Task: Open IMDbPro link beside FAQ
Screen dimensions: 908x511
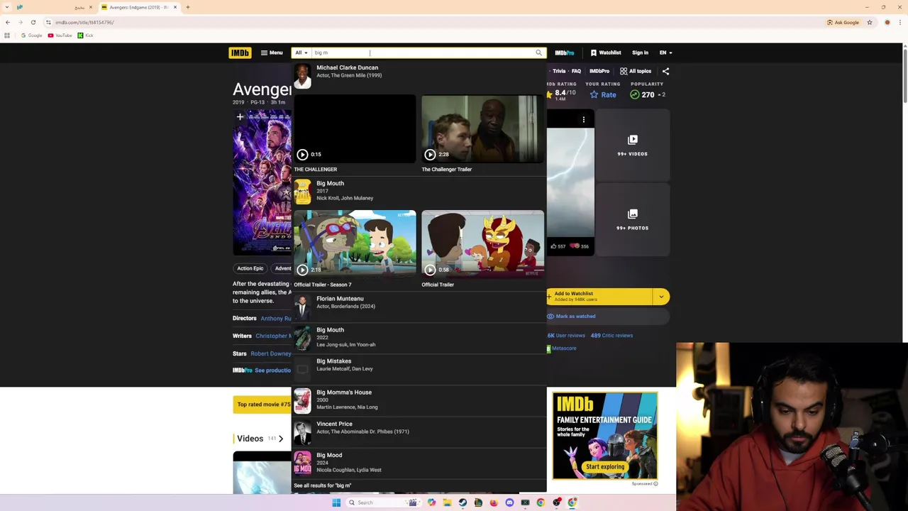Action: coord(599,71)
